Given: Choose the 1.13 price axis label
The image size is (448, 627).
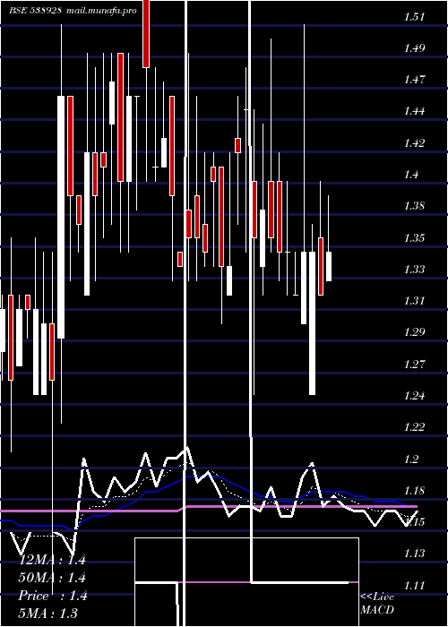Looking at the screenshot, I should click(x=414, y=554).
